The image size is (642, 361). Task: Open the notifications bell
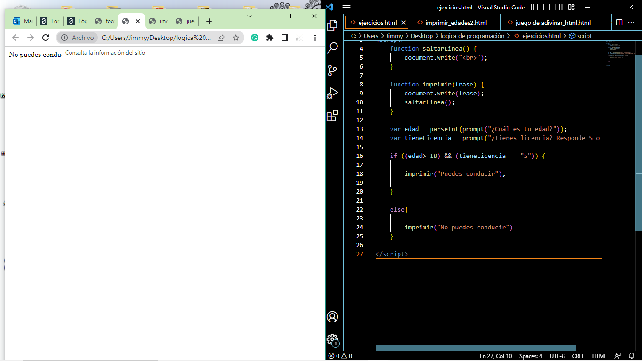(631, 356)
